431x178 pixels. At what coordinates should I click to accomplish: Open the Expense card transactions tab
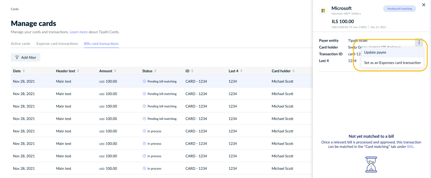[x=57, y=44]
